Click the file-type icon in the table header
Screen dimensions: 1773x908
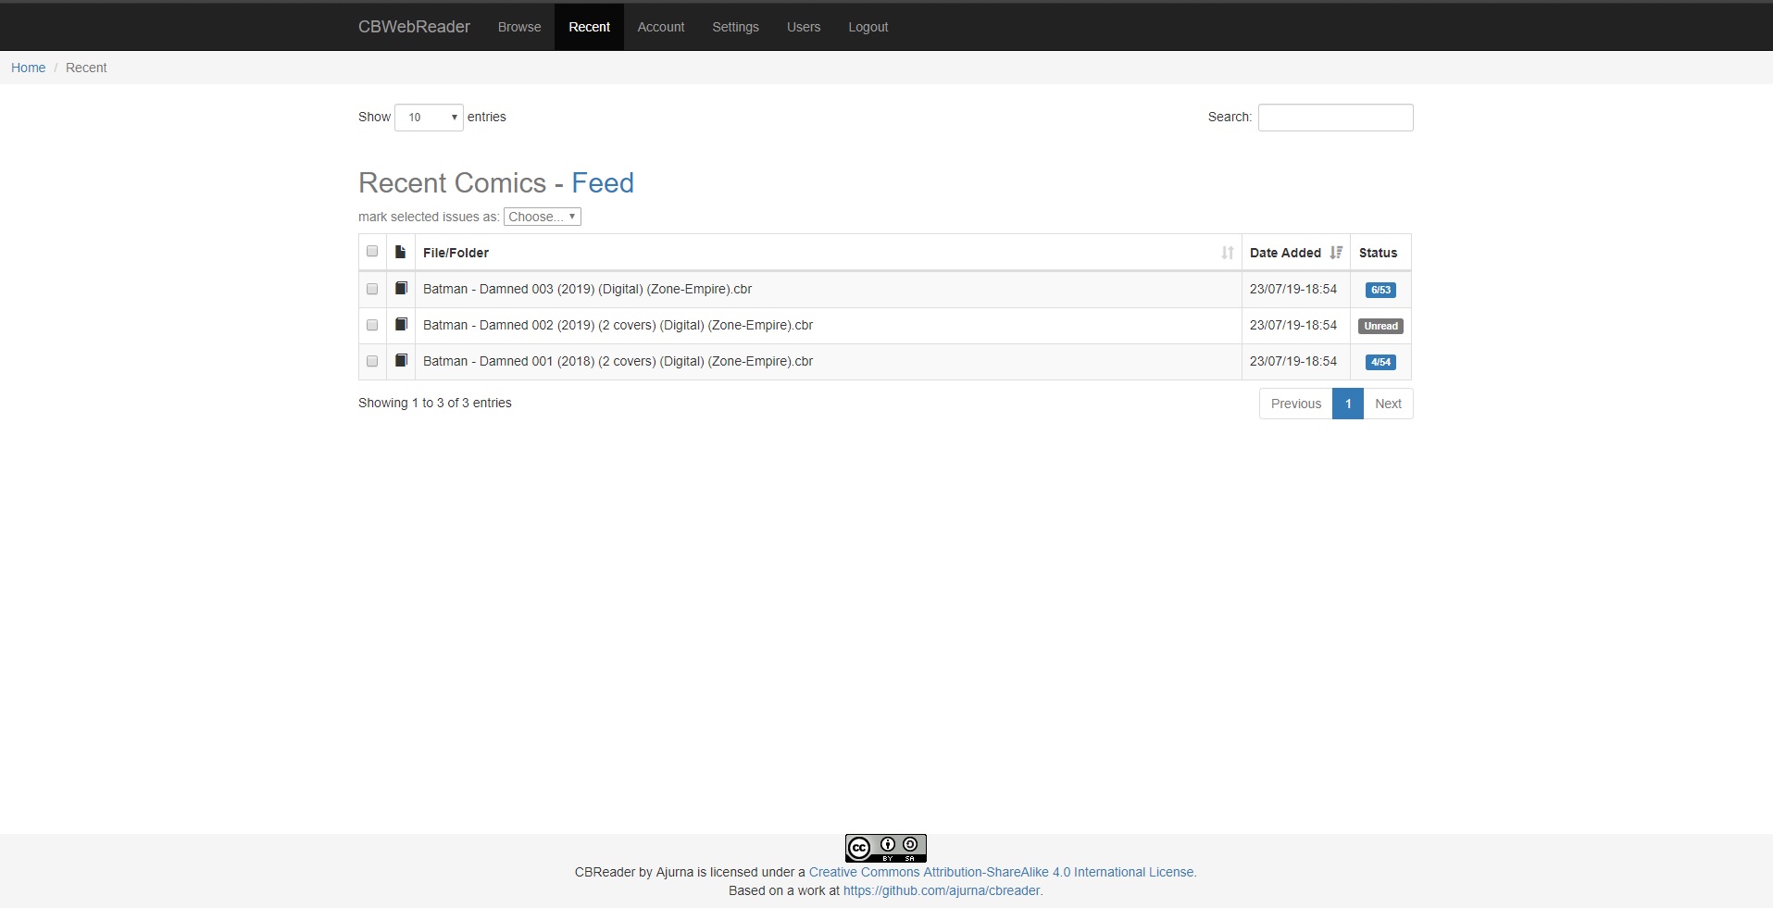tap(399, 251)
